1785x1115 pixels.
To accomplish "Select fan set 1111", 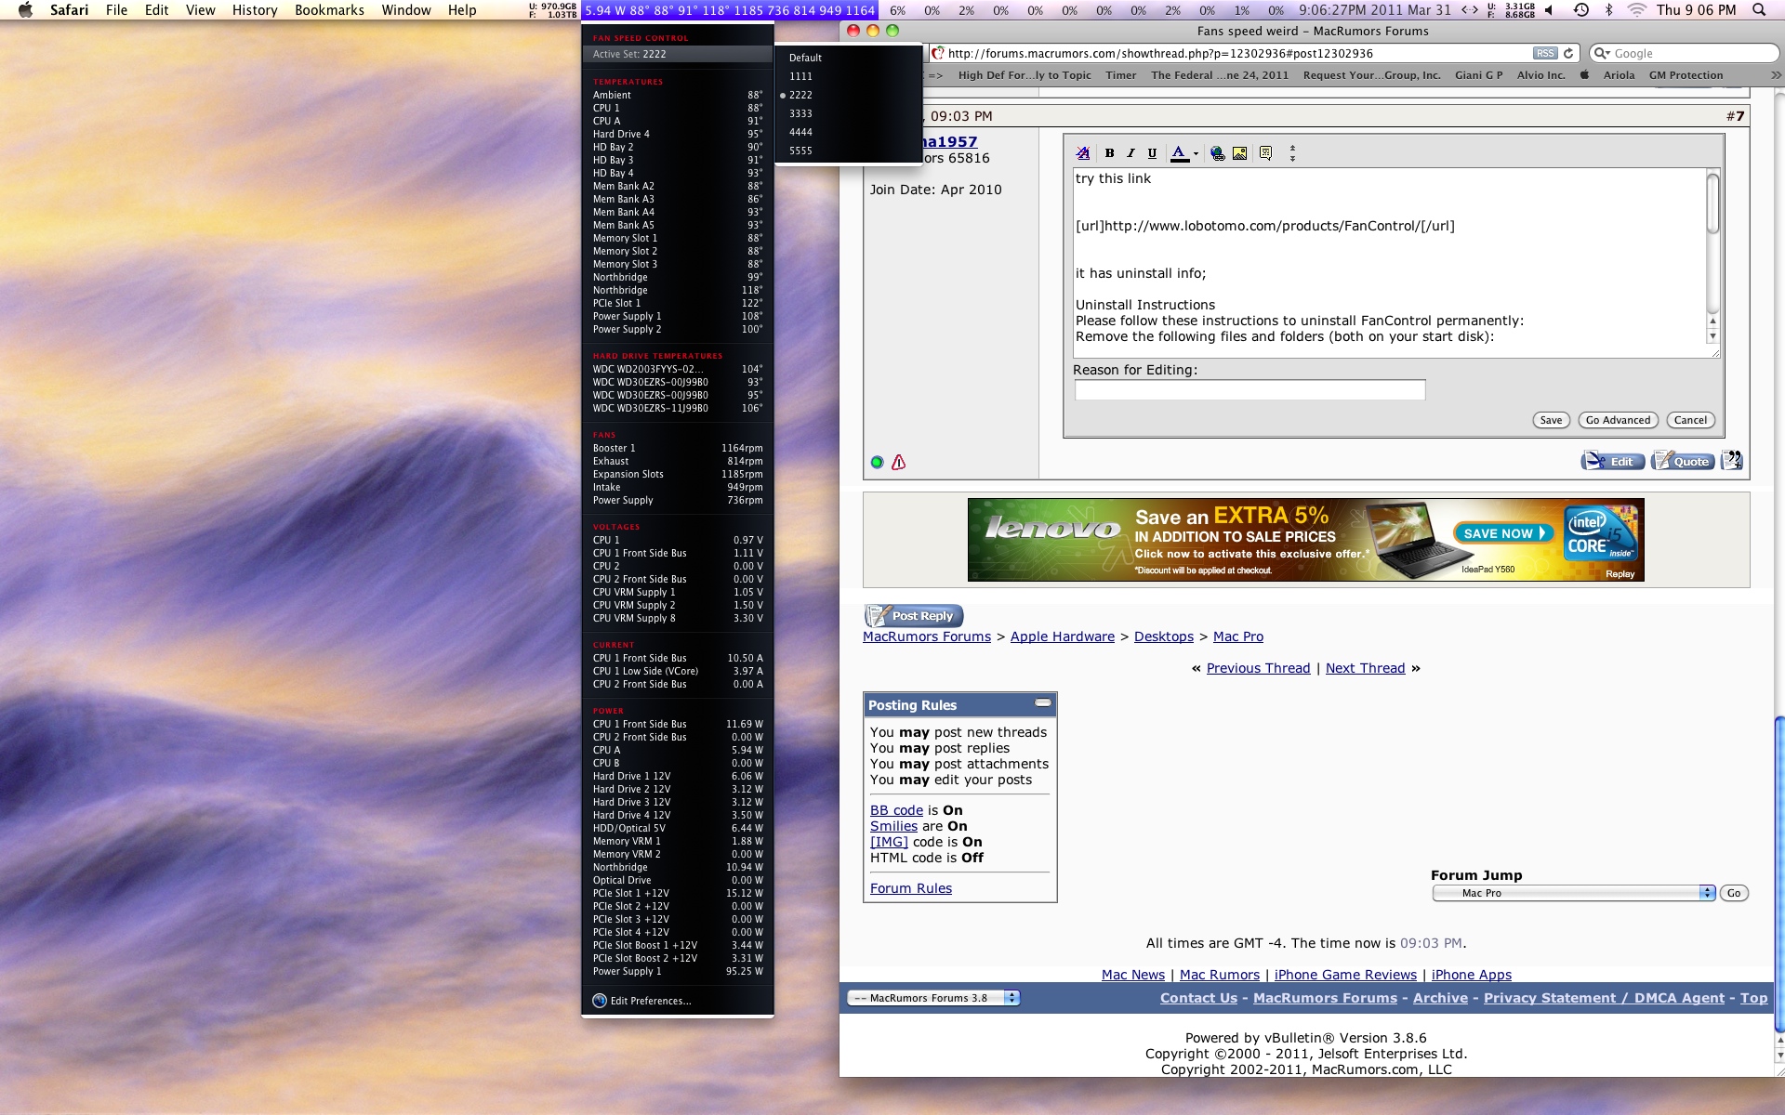I will (848, 76).
